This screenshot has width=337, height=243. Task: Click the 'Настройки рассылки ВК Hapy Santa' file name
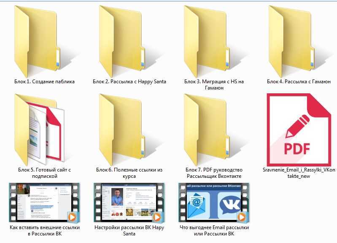tap(129, 230)
